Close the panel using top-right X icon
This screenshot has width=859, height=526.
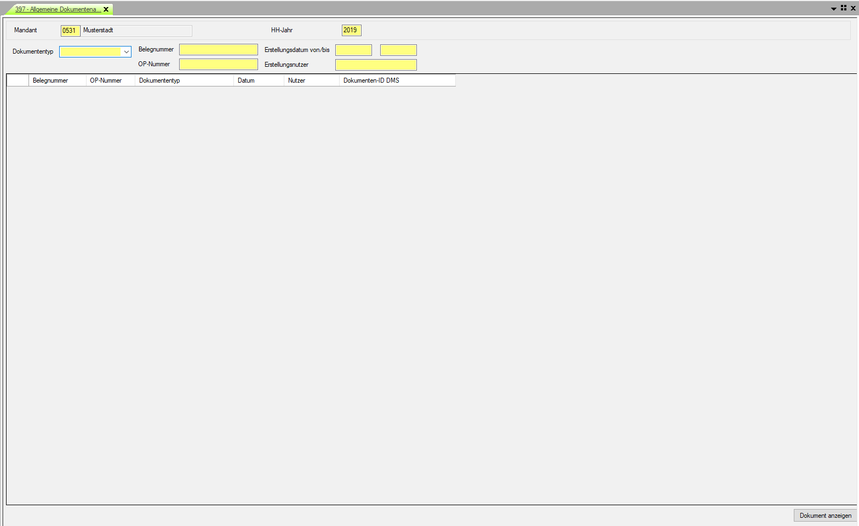pyautogui.click(x=853, y=8)
